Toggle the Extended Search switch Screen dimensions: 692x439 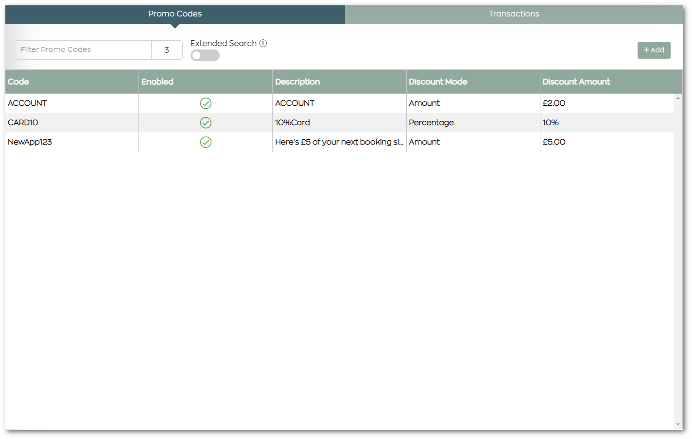tap(205, 55)
